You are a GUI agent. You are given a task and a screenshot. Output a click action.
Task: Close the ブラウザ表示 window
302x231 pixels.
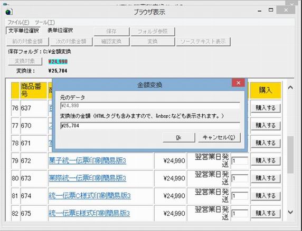(x=286, y=10)
